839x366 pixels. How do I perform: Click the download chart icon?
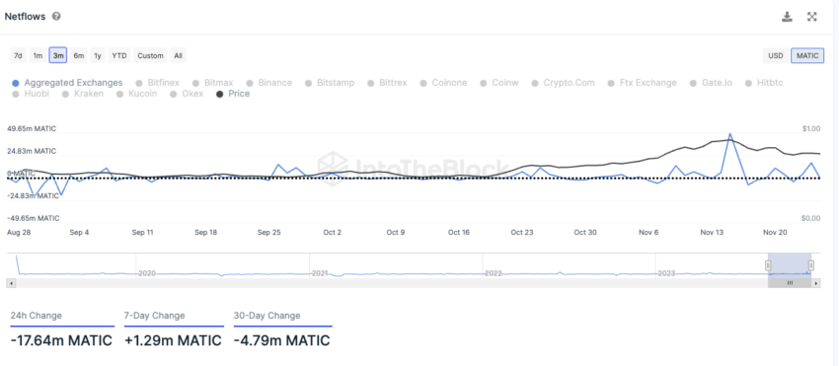tap(787, 17)
